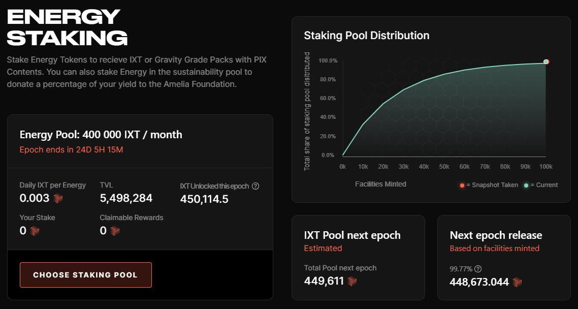
Task: Click the value 450,114.5
Action: [x=204, y=199]
